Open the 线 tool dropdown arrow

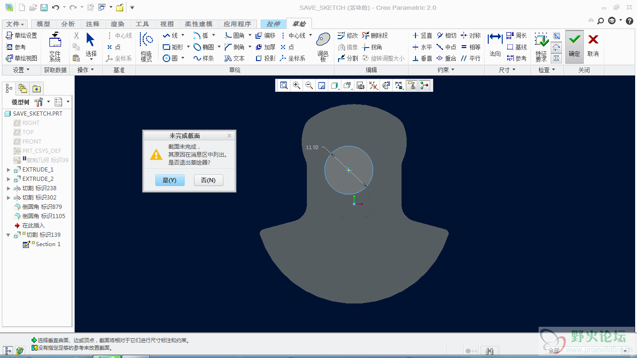183,35
